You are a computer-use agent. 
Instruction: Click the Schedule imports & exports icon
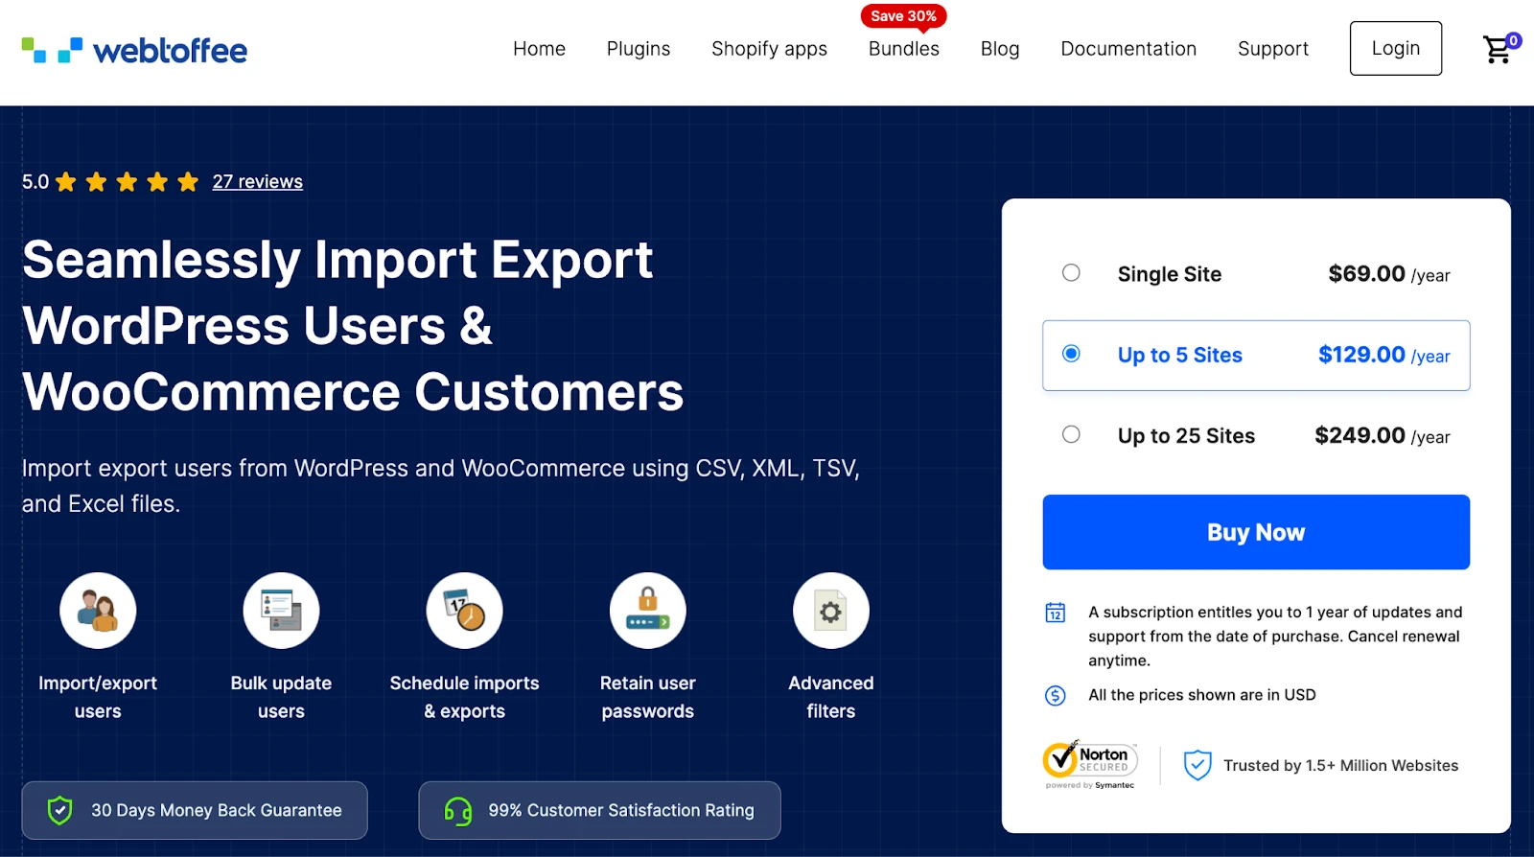(465, 611)
